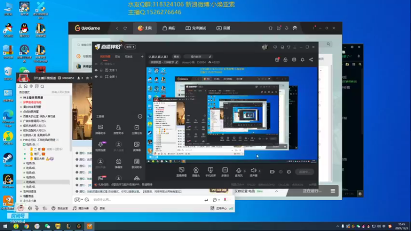Edit the 英雄联盟 category label
411x231 pixels.
(x=164, y=62)
